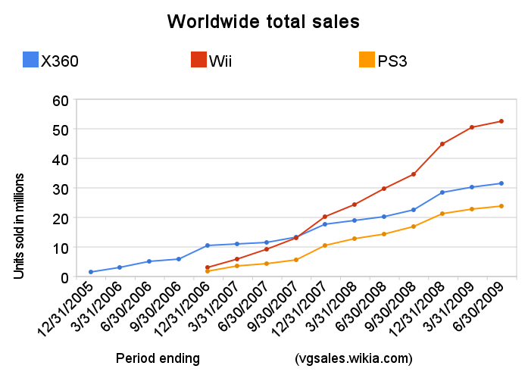
Task: Click the X360 data point for 12/31/2005
Action: (91, 272)
